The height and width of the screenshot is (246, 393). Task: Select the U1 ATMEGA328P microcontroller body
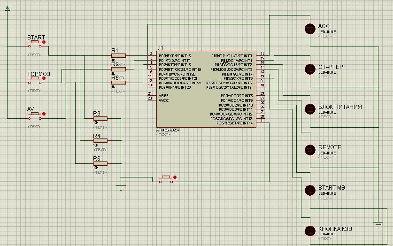click(x=207, y=89)
